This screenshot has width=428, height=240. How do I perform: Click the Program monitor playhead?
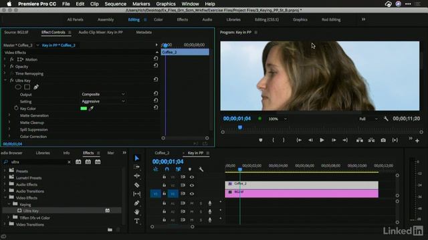tap(240, 127)
